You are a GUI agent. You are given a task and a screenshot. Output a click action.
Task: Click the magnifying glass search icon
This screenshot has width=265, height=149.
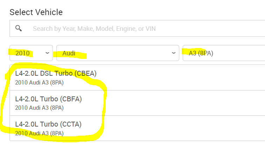click(x=19, y=28)
